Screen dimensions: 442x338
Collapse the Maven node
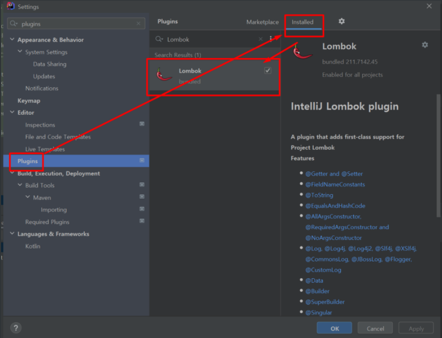[28, 197]
